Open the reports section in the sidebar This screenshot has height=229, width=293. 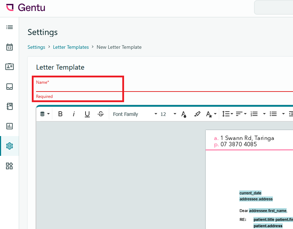click(x=10, y=126)
